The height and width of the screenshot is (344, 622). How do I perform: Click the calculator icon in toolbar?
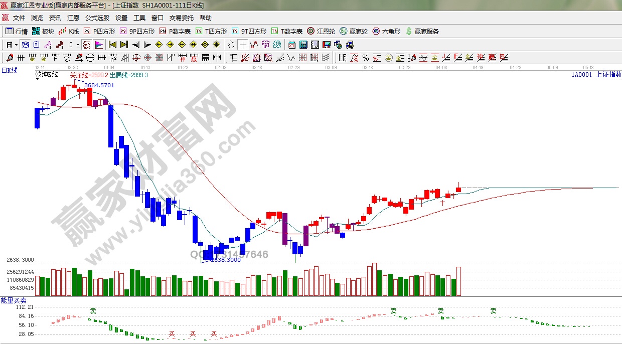coord(303,45)
